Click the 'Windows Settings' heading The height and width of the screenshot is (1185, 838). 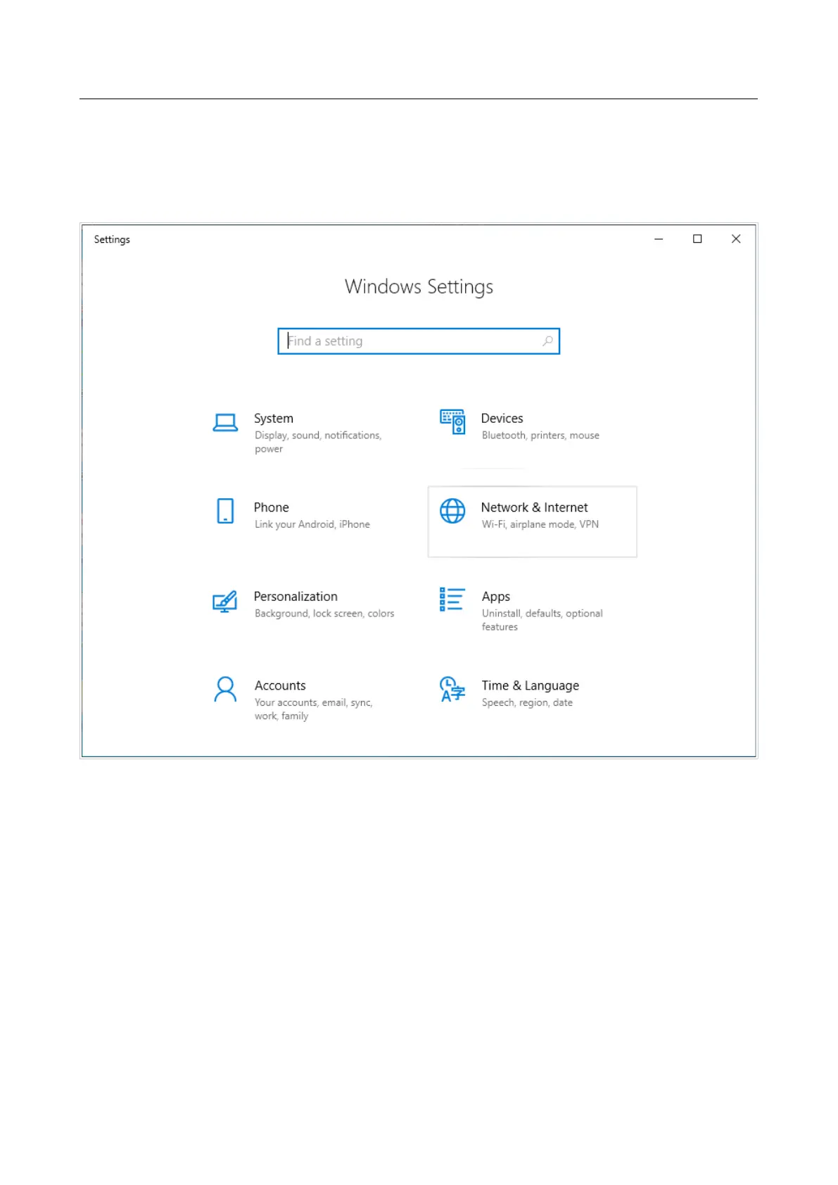point(419,287)
